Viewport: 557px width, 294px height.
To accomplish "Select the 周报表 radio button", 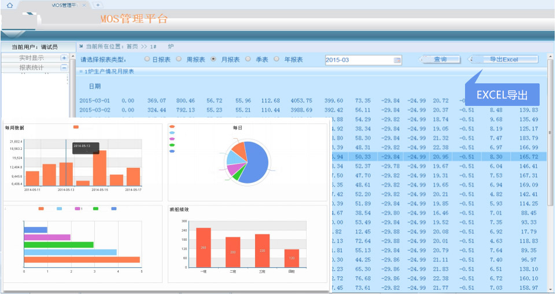I will pyautogui.click(x=179, y=59).
